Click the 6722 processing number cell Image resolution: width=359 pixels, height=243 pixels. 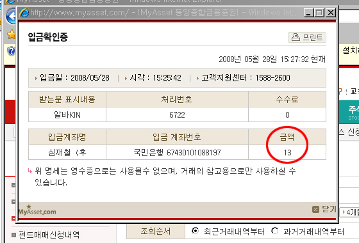coord(177,114)
